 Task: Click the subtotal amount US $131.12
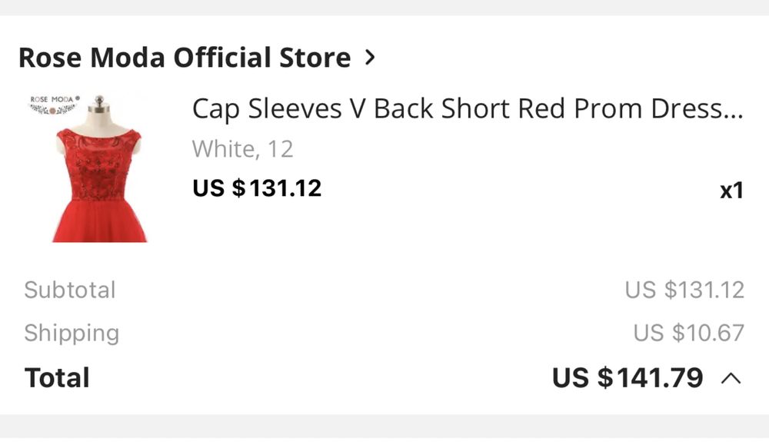(684, 290)
